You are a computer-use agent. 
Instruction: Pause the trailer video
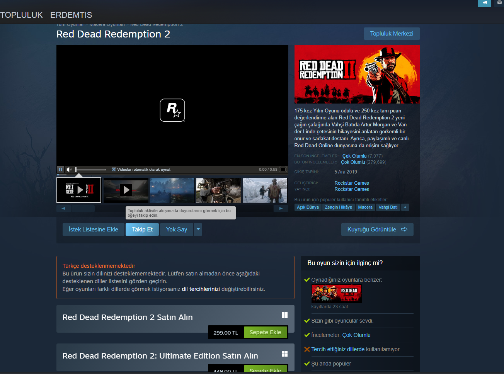(60, 169)
